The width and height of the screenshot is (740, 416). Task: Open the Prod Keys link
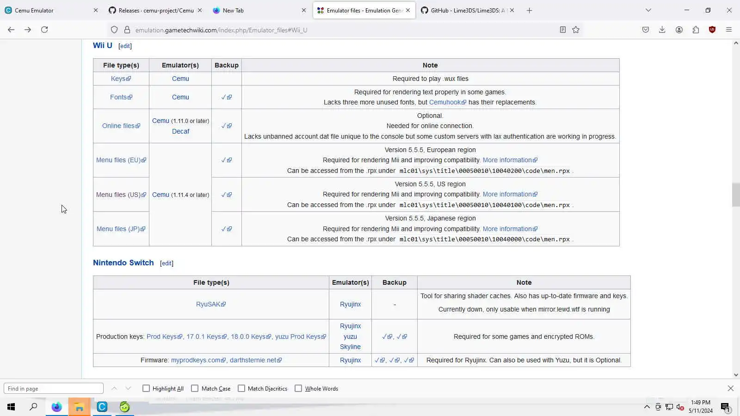[x=165, y=336]
